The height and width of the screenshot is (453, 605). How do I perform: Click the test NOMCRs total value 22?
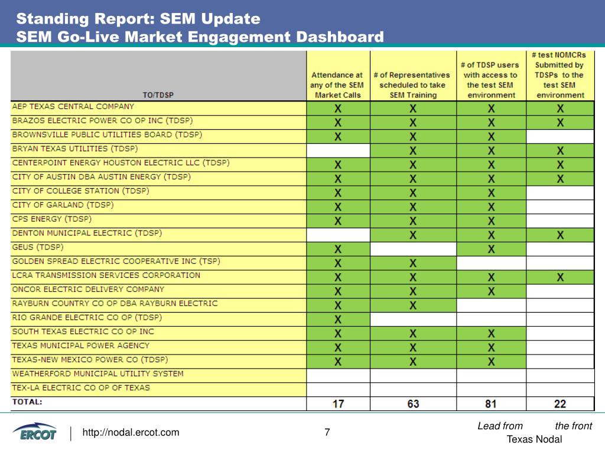pos(560,403)
